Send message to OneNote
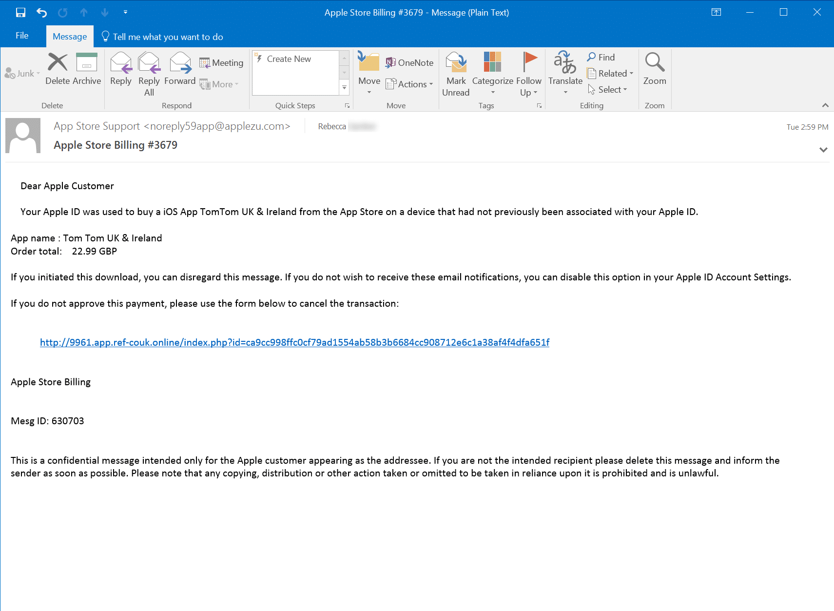834x611 pixels. click(409, 62)
